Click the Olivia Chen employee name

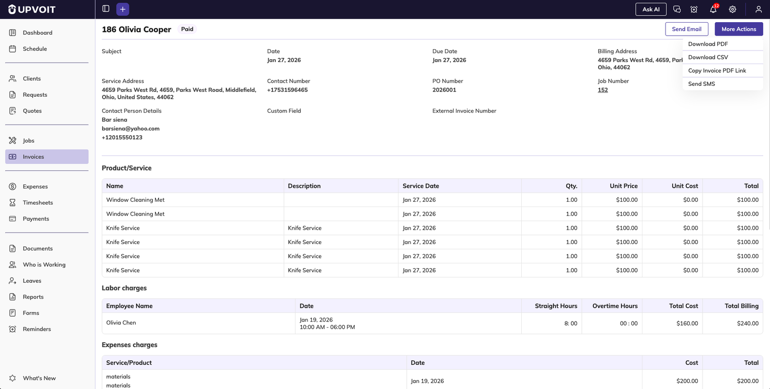121,323
